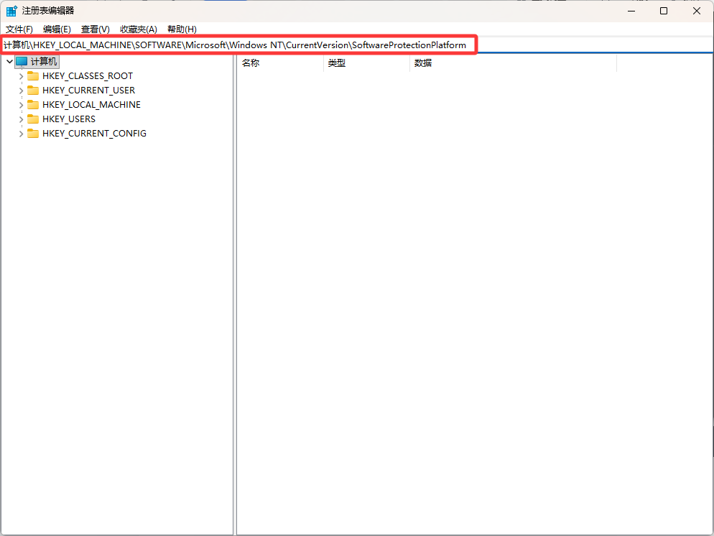Open the 收藏夹(A) menu
This screenshot has width=714, height=536.
pyautogui.click(x=138, y=29)
